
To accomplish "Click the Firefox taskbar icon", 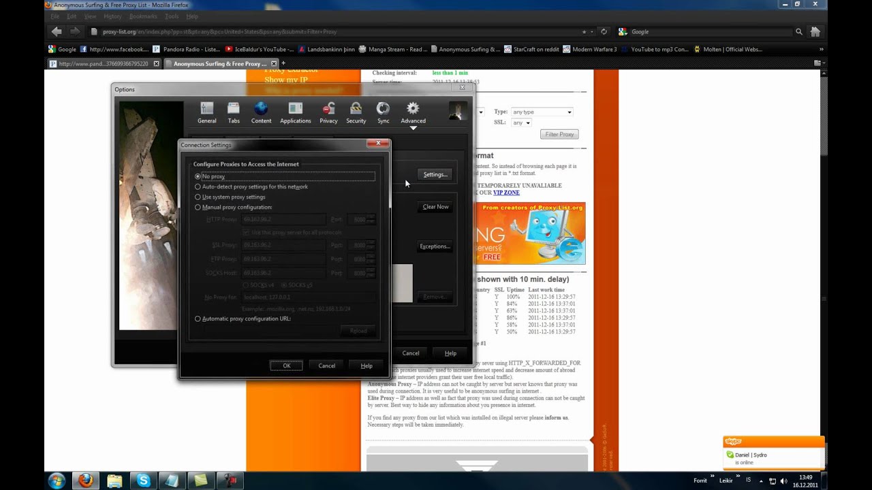I will (x=85, y=480).
